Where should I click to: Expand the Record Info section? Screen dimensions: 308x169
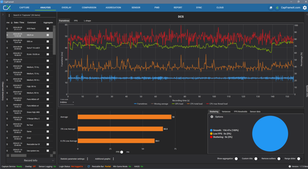(x=31, y=160)
